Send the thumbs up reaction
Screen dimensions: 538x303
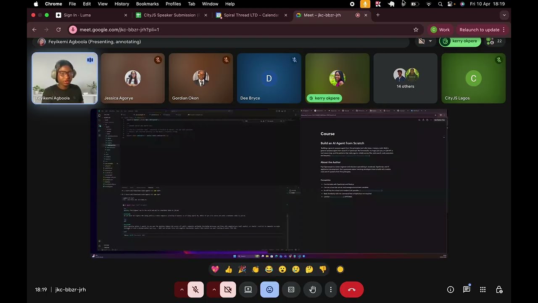(x=229, y=269)
